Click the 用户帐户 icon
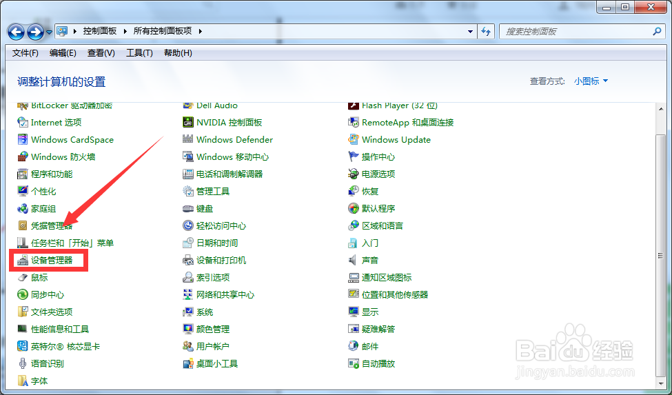Image resolution: width=672 pixels, height=395 pixels. (187, 346)
